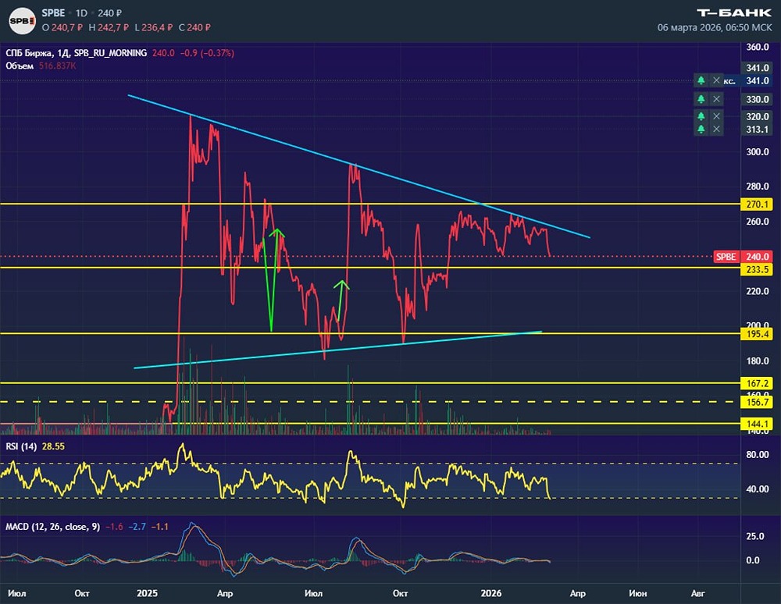Click the yellow 195.4 price level label
781x604 pixels.
(x=757, y=334)
